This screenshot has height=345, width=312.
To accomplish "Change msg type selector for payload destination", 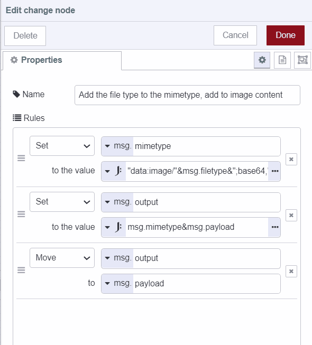I will pyautogui.click(x=117, y=283).
